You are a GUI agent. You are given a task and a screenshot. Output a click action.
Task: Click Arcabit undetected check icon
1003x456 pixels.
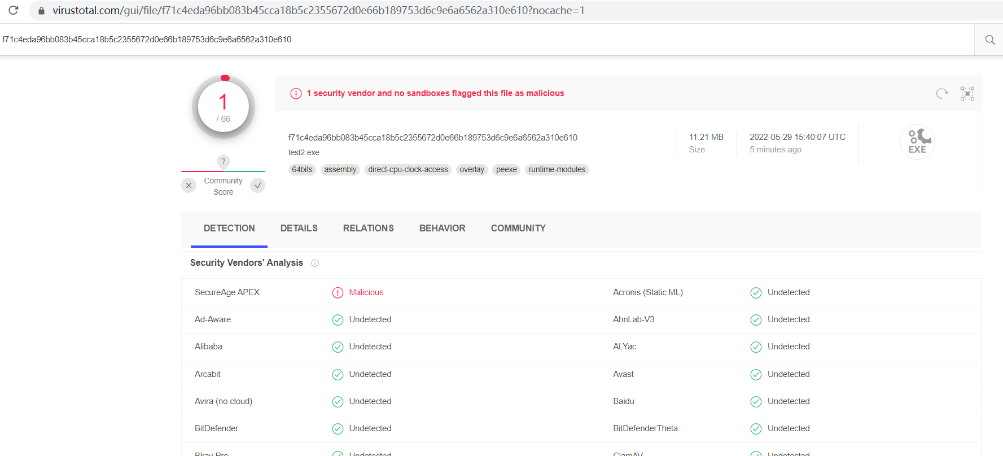[x=338, y=374]
